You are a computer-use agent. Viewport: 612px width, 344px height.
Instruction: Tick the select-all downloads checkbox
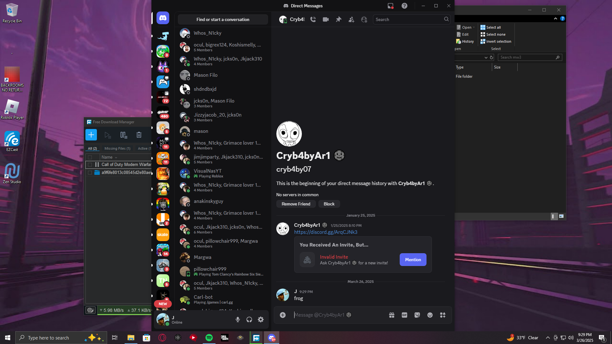click(x=90, y=157)
